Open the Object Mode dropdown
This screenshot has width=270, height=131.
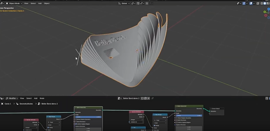tap(14, 3)
